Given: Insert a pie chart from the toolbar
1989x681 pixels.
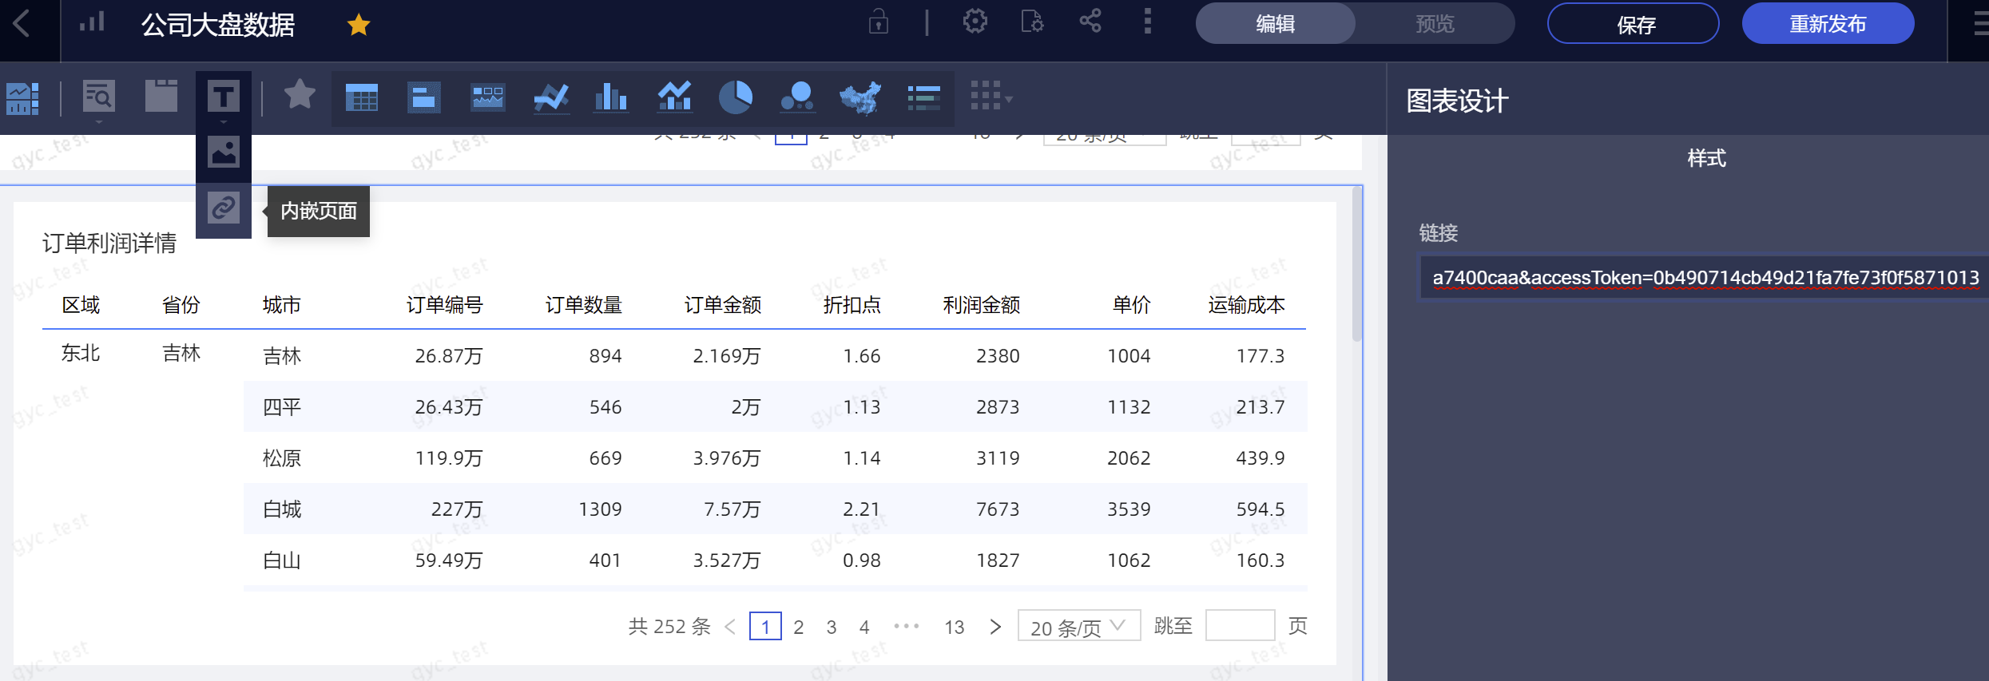Looking at the screenshot, I should [x=735, y=97].
